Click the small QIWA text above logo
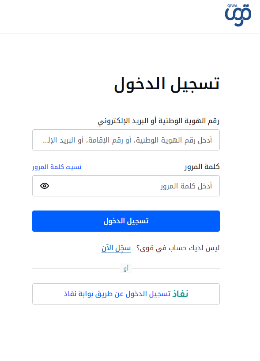Image resolution: width=260 pixels, height=361 pixels. [232, 6]
